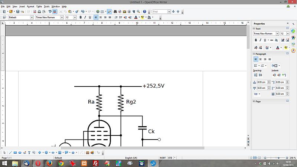The height and width of the screenshot is (167, 297).
Task: Enable justified alignment in Paragraph panel
Action: coord(270,59)
